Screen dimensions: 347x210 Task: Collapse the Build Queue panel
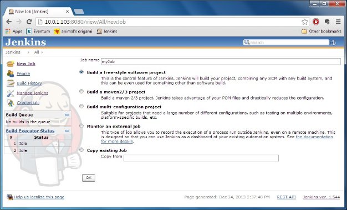(x=67, y=115)
